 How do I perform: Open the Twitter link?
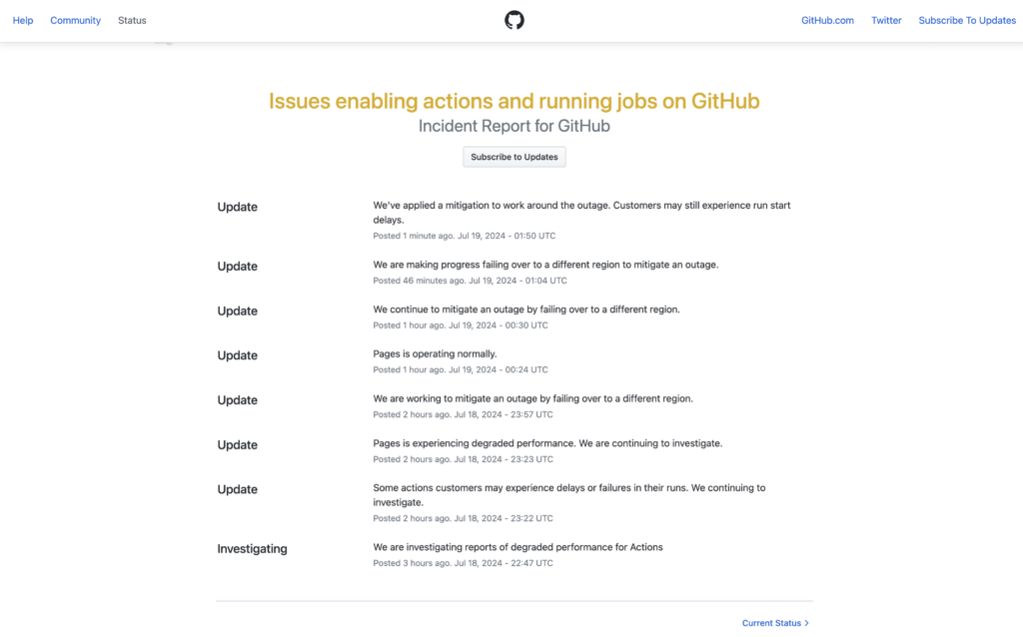886,20
